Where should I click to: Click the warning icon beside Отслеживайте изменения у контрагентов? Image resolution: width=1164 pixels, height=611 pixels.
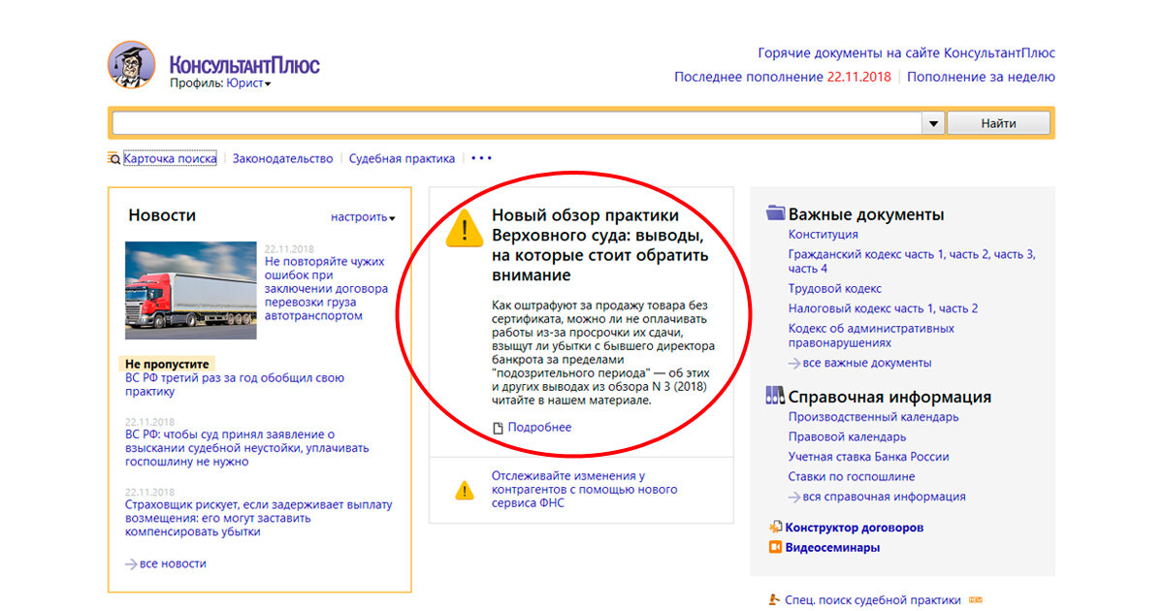click(466, 491)
